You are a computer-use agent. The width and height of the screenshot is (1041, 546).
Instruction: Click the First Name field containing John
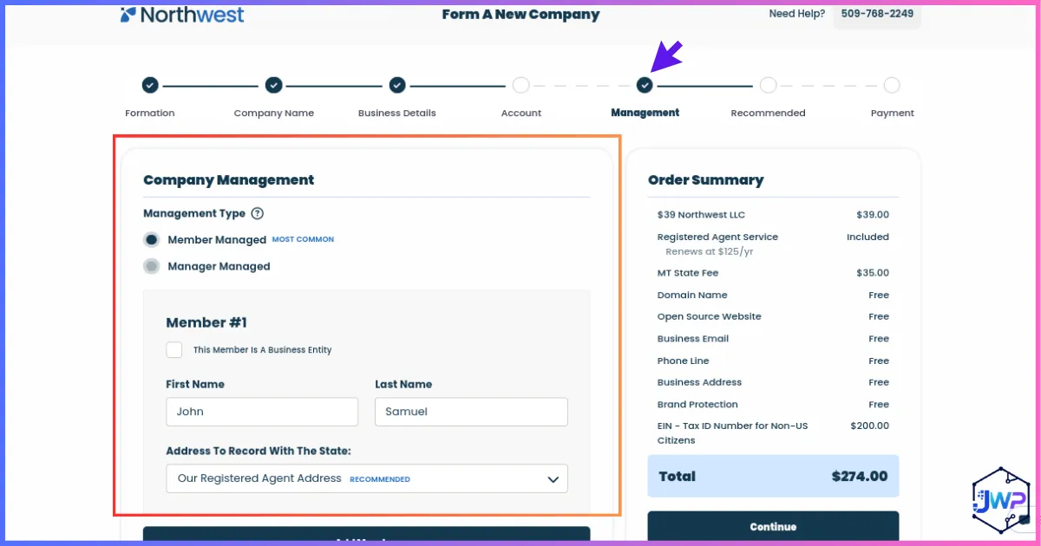262,412
